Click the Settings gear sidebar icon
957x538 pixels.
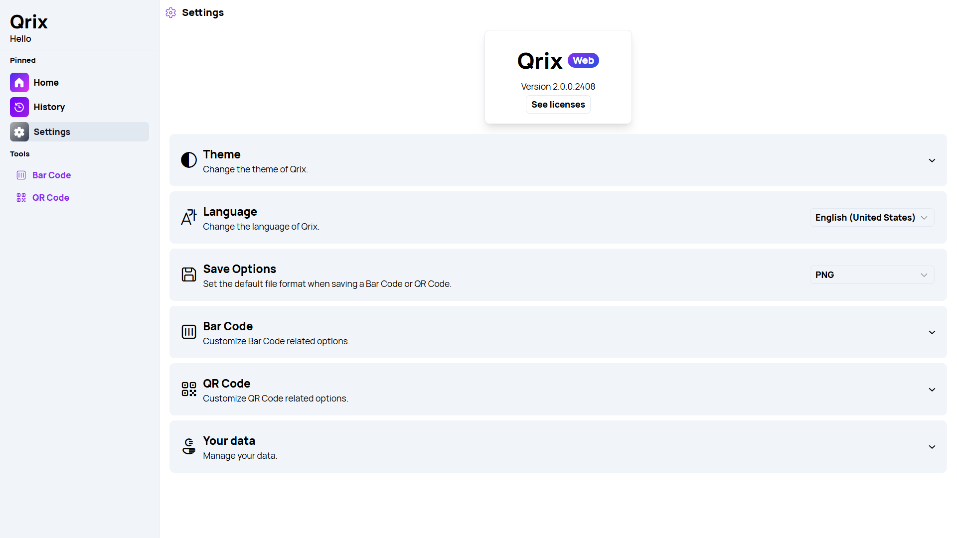coord(19,132)
